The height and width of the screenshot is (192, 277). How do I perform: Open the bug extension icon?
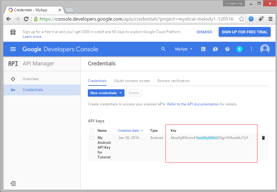pyautogui.click(x=261, y=19)
